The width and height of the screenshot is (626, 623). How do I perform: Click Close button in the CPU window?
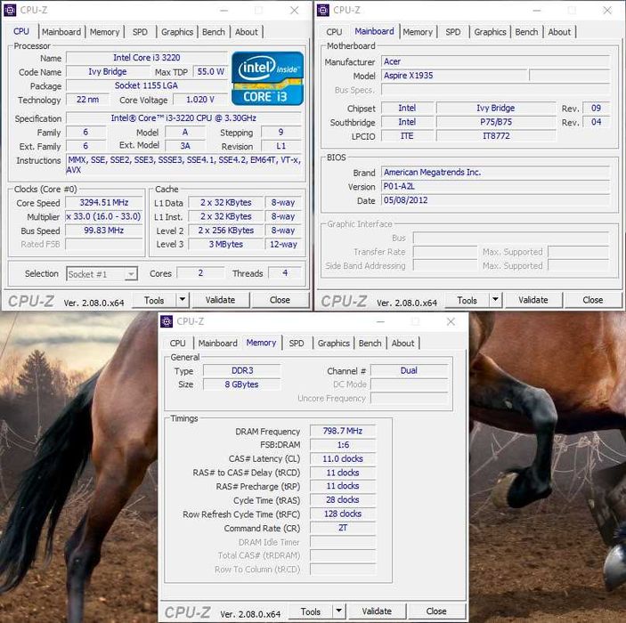tap(280, 300)
